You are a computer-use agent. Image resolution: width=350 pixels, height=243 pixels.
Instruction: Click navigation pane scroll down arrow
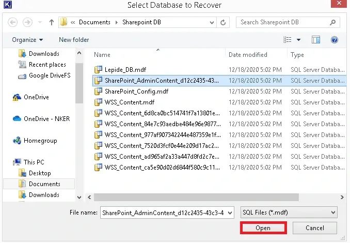pos(79,198)
